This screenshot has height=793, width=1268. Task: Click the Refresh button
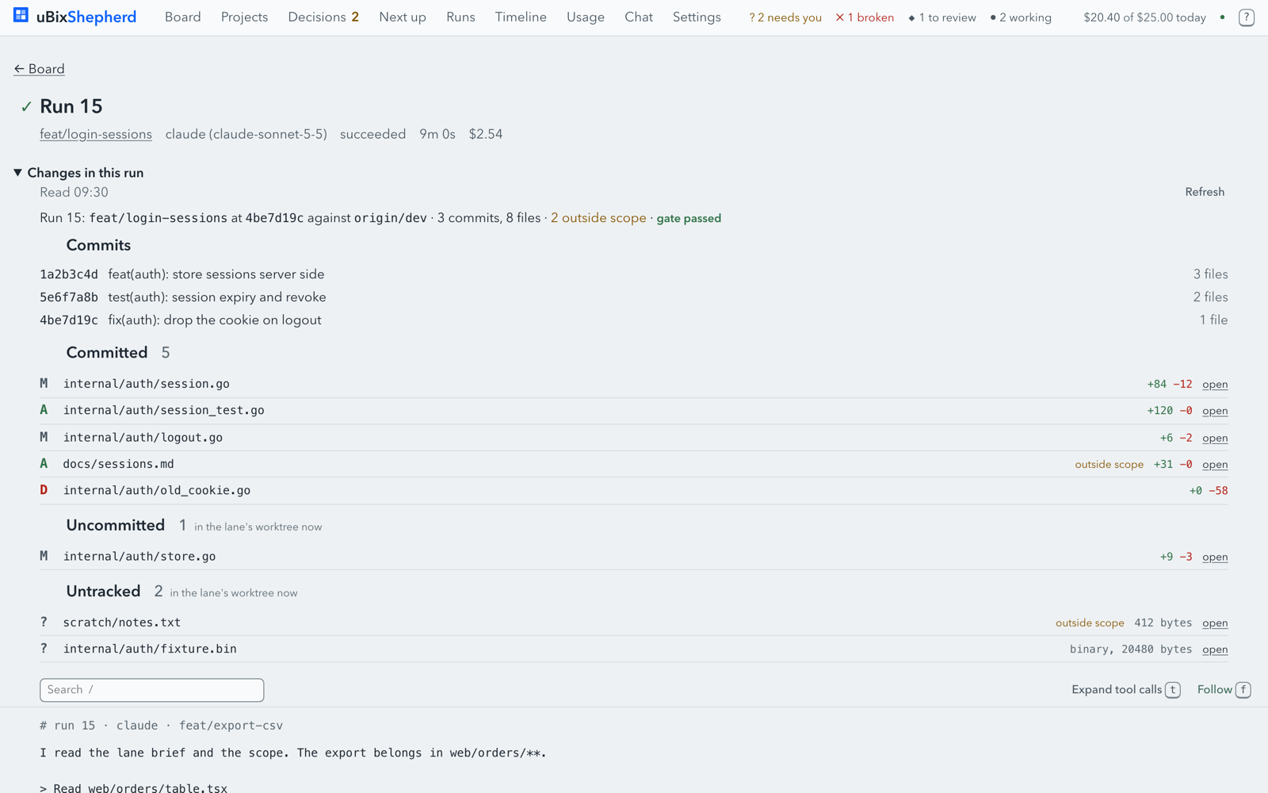point(1205,192)
